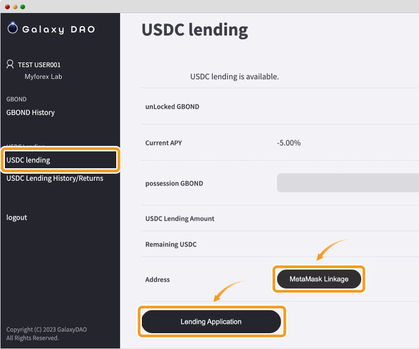419x349 pixels.
Task: Select USDC lending sidebar item
Action: coord(61,160)
